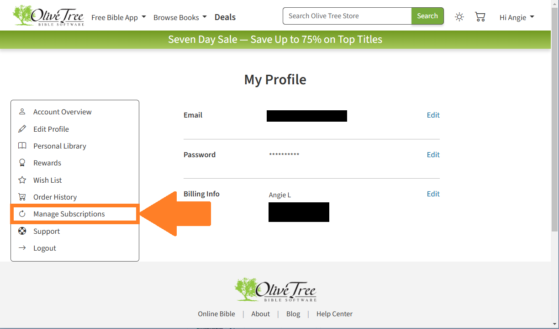Viewport: 559px width, 329px height.
Task: Click the Order History cart icon
Action: pyautogui.click(x=22, y=197)
